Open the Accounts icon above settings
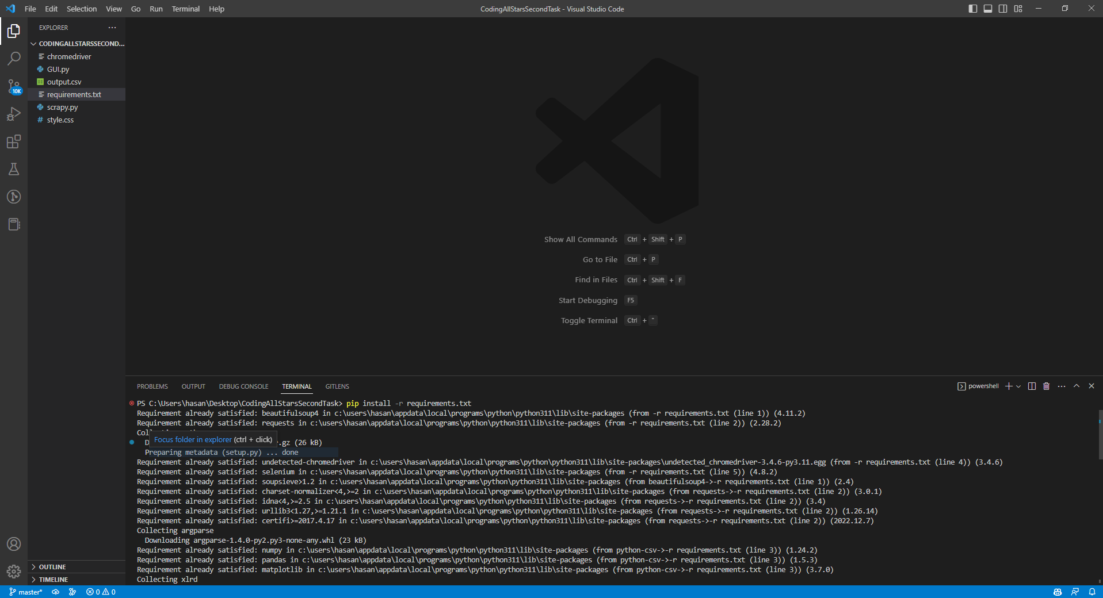This screenshot has height=598, width=1103. point(14,544)
